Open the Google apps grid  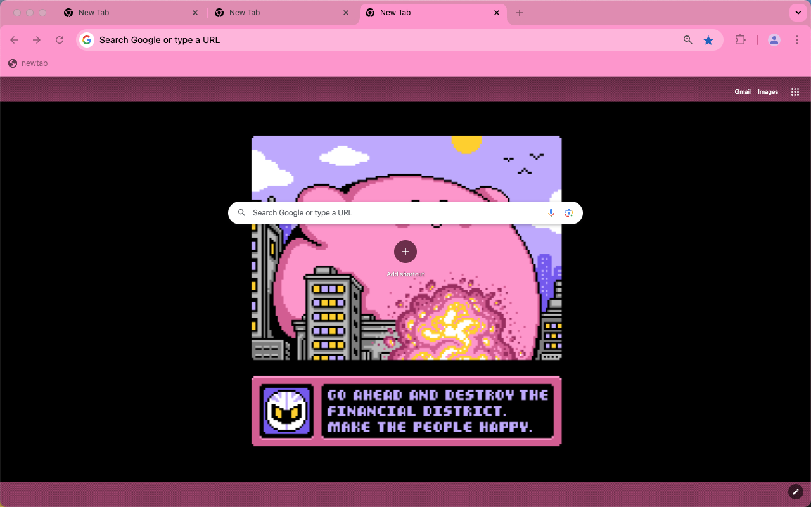point(795,92)
